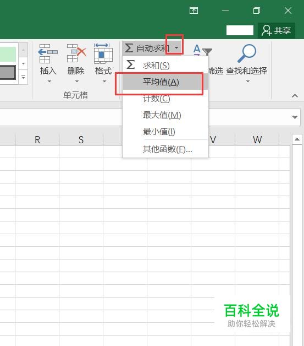Click the Insert (插入) label

click(48, 71)
